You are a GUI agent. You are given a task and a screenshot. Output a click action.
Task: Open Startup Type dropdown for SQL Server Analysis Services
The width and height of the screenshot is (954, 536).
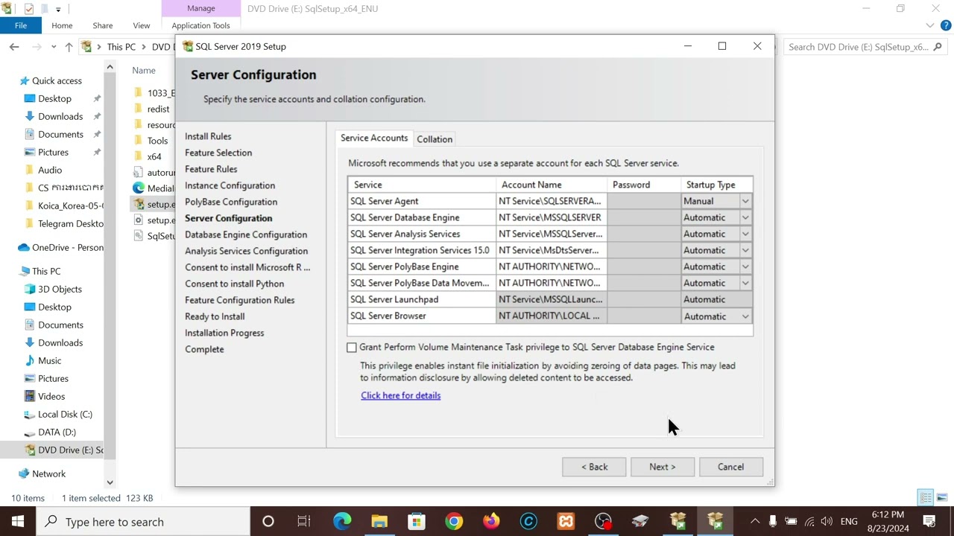click(x=745, y=234)
